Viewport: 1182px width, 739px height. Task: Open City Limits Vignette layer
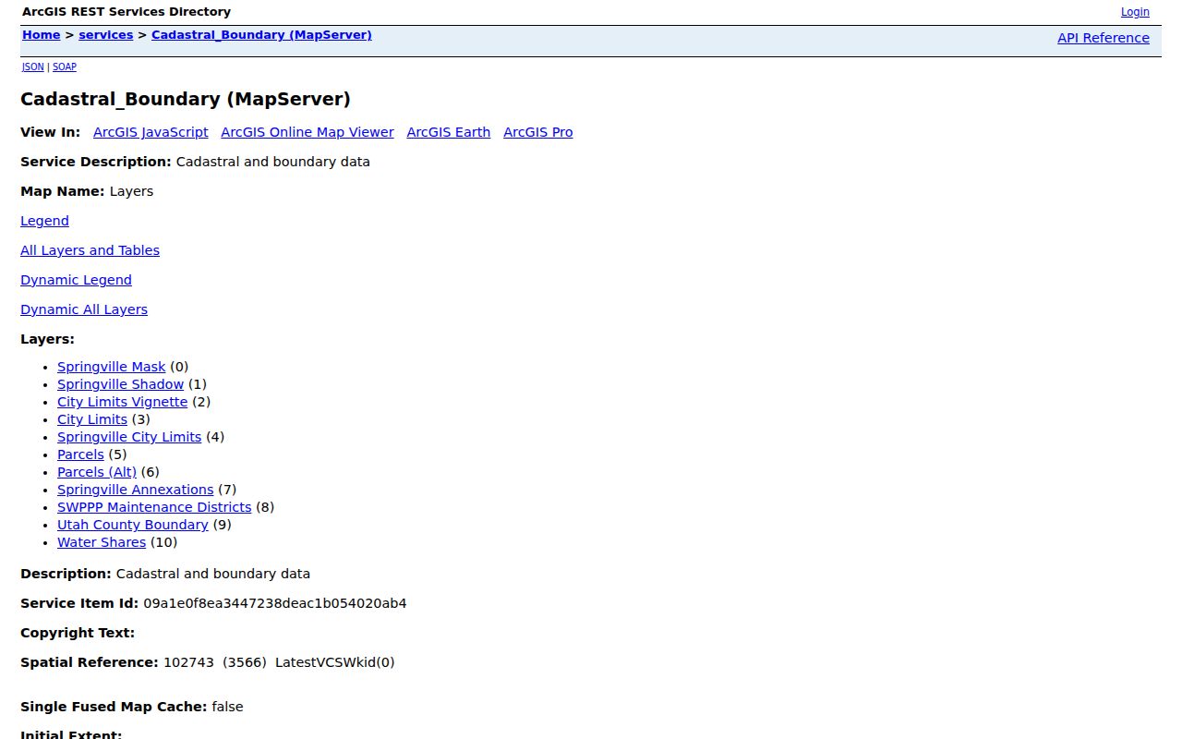click(x=122, y=402)
